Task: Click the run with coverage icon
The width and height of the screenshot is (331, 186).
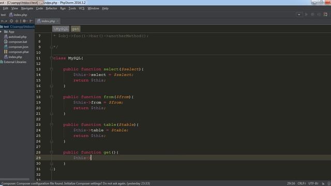Action: coord(319,14)
